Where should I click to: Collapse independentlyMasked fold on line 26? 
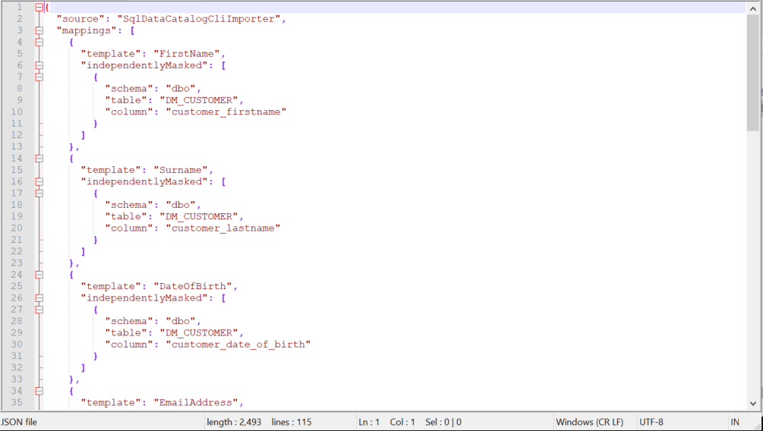(x=39, y=297)
